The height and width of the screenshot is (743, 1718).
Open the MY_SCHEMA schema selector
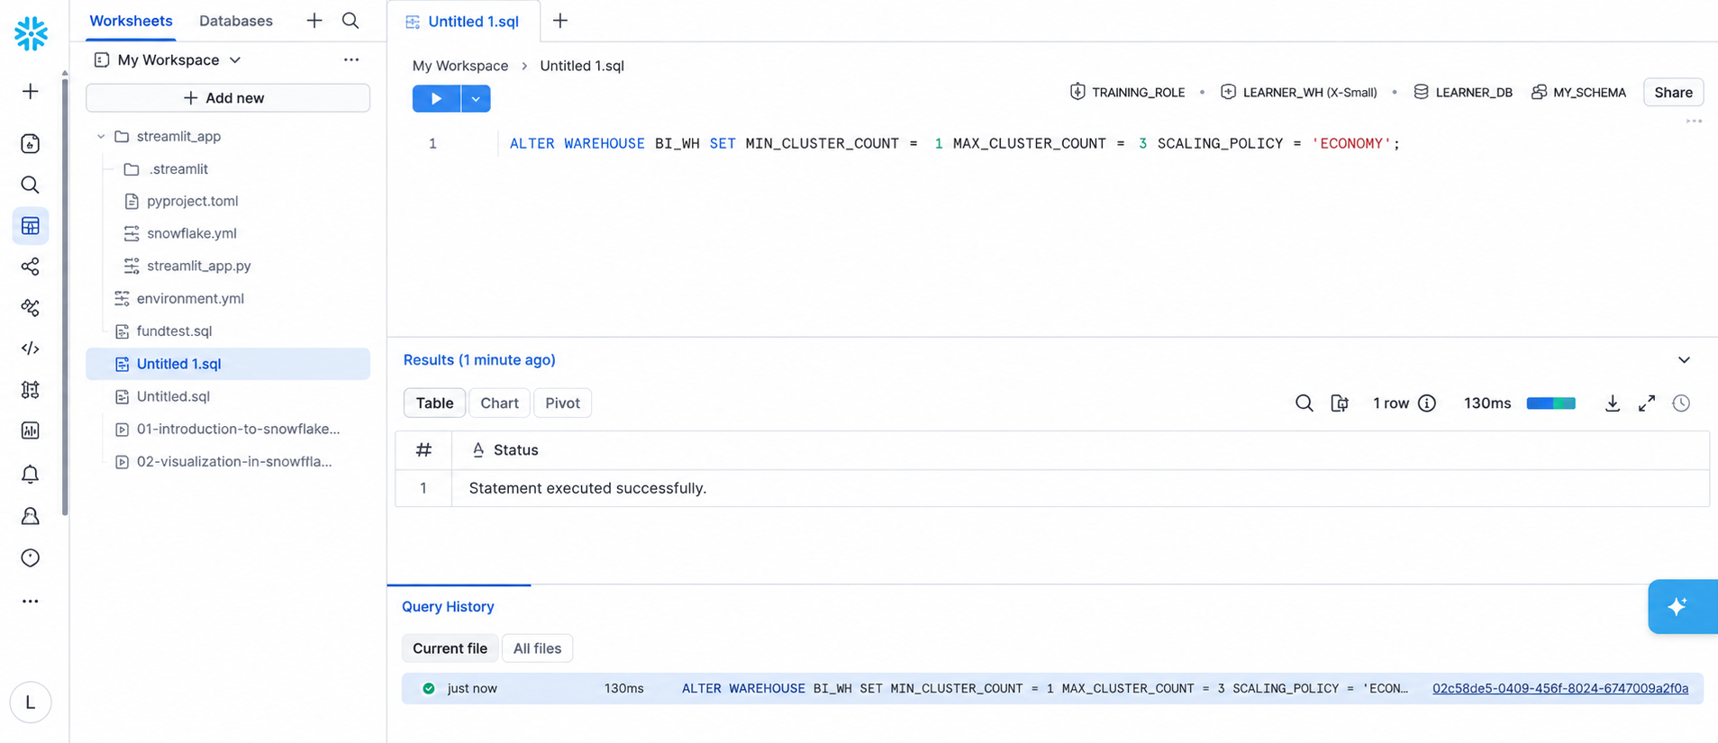[1578, 92]
